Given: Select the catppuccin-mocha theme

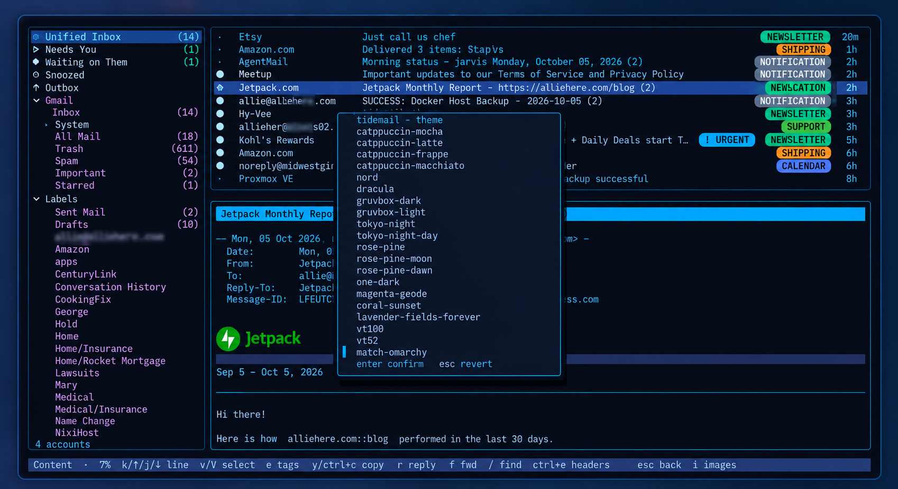Looking at the screenshot, I should [399, 131].
